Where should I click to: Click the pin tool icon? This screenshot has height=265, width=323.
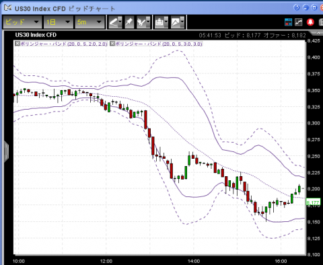[129, 22]
